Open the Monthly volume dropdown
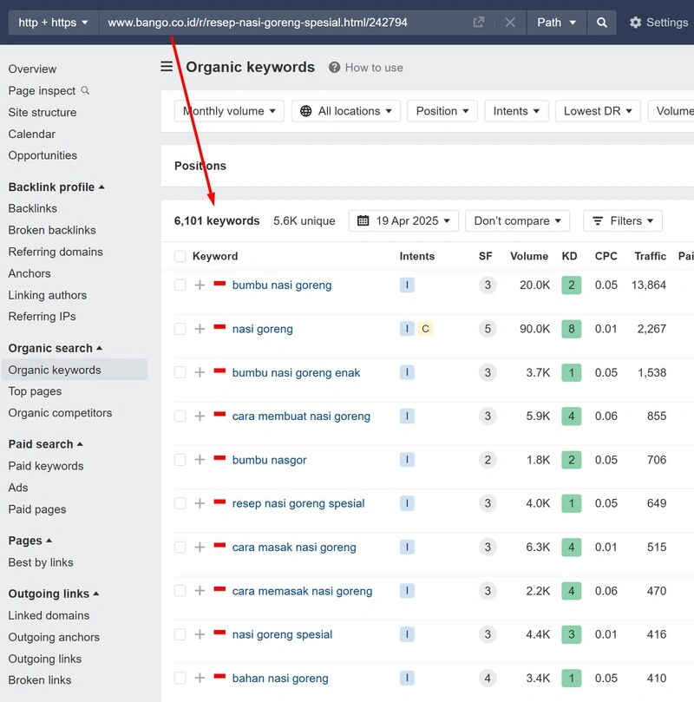The height and width of the screenshot is (702, 694). (x=229, y=111)
